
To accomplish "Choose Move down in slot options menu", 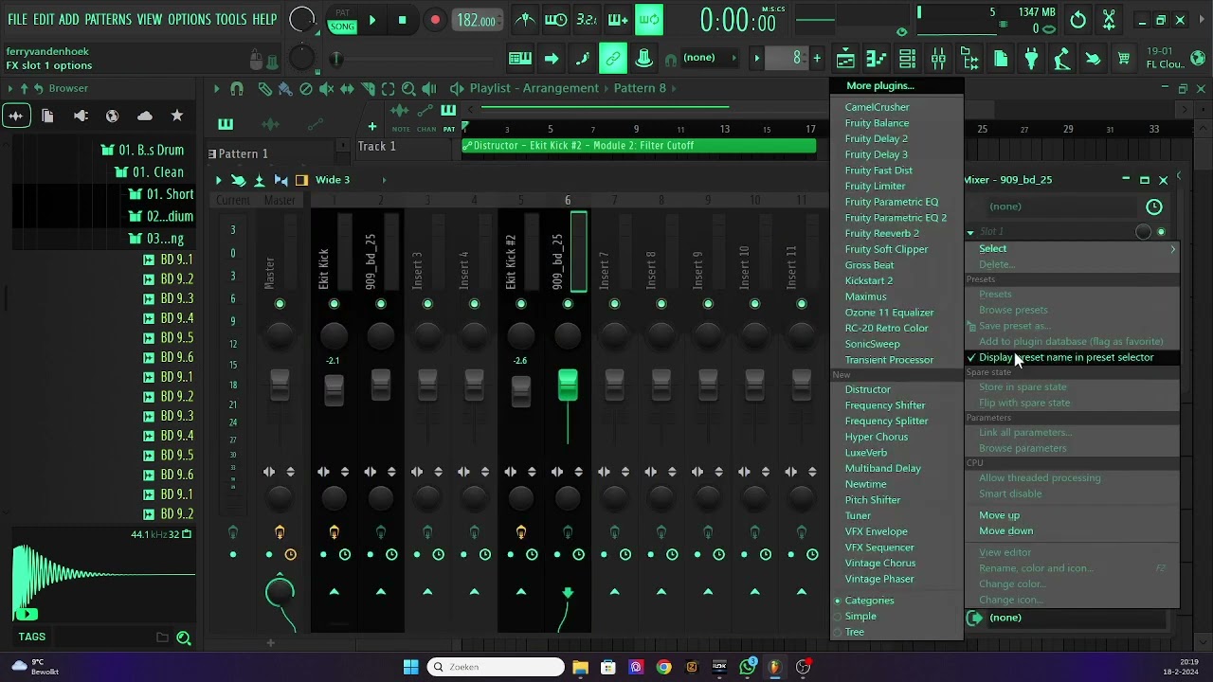I will (x=1072, y=530).
